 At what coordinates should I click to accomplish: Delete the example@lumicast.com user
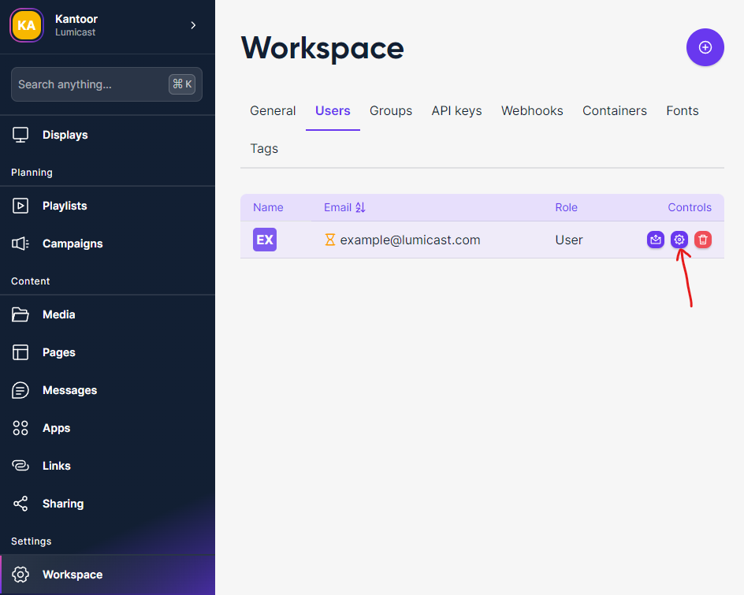pos(702,240)
